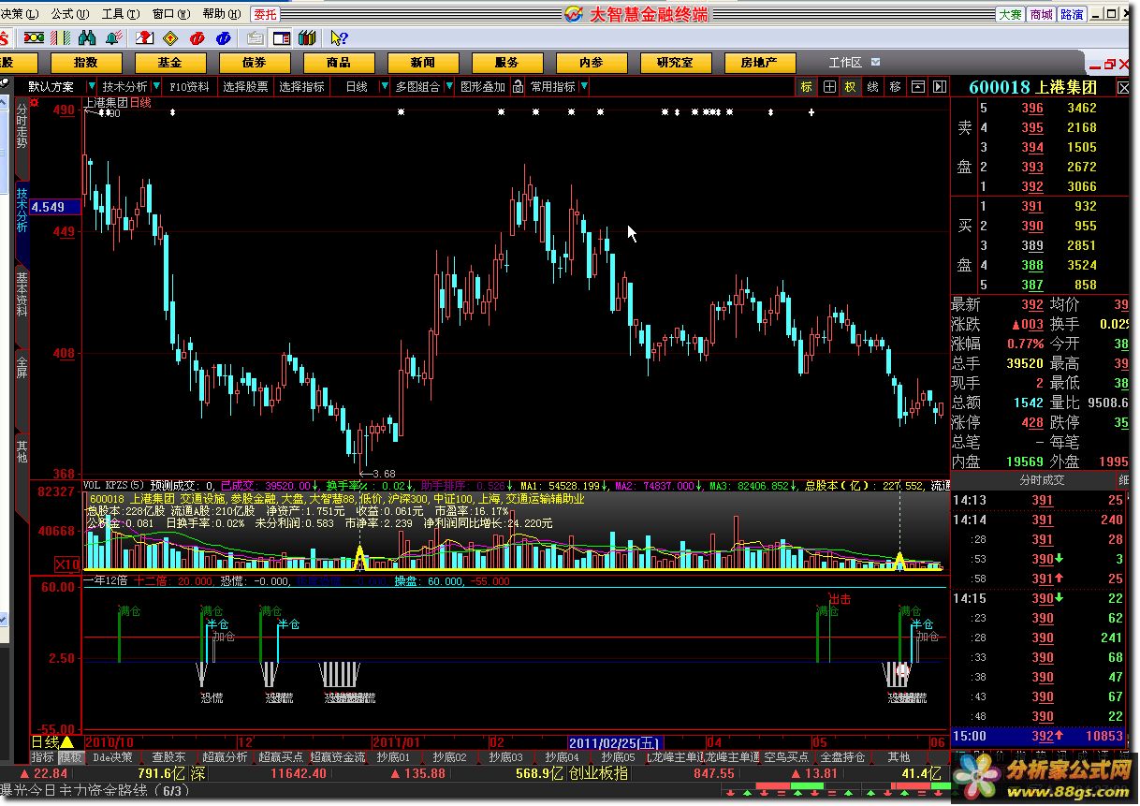The height and width of the screenshot is (806, 1140).
Task: Click the yellow triangle next to 日线 at bottom
Action: 66,741
